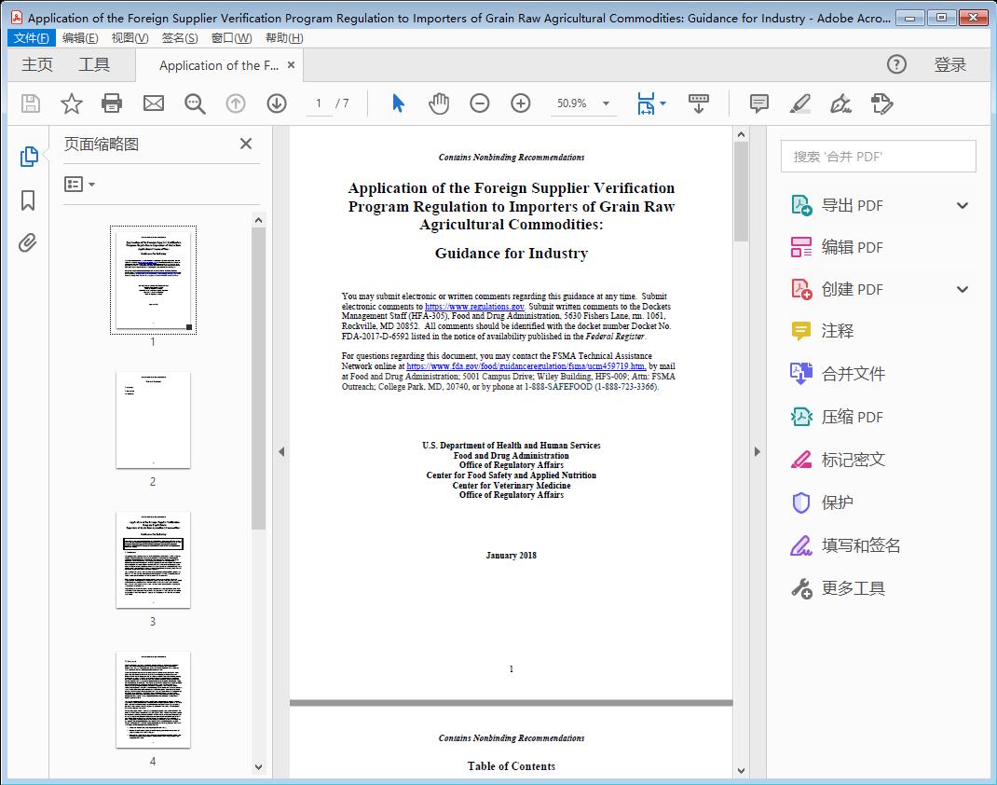The image size is (997, 785).
Task: Click the page number input field
Action: pos(317,103)
